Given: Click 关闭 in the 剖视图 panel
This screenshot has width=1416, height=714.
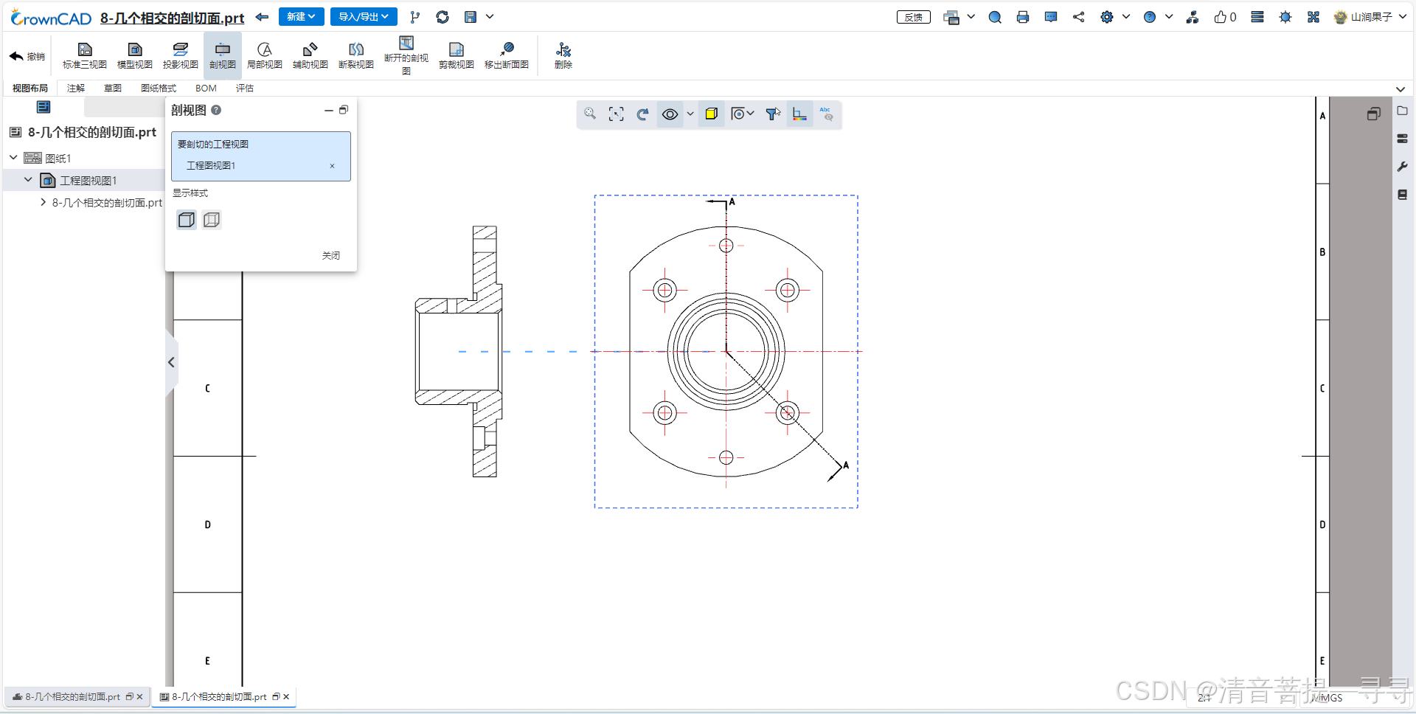Looking at the screenshot, I should (x=331, y=255).
